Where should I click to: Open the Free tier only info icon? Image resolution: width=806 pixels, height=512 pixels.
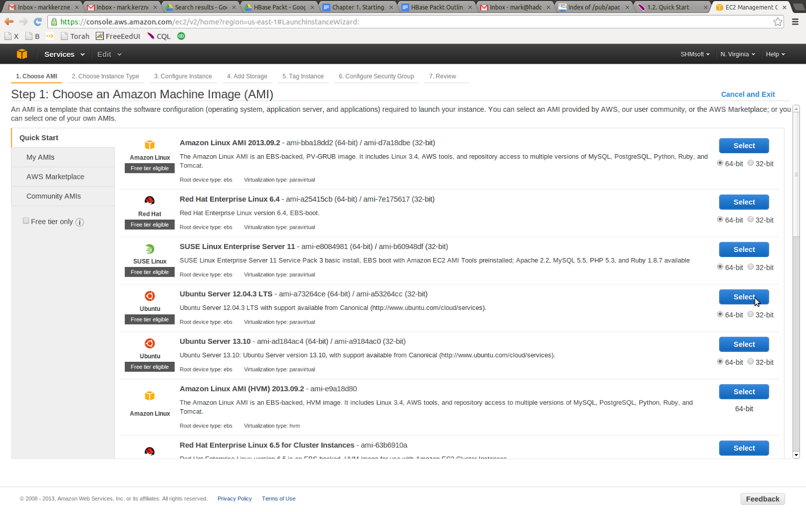(x=80, y=222)
